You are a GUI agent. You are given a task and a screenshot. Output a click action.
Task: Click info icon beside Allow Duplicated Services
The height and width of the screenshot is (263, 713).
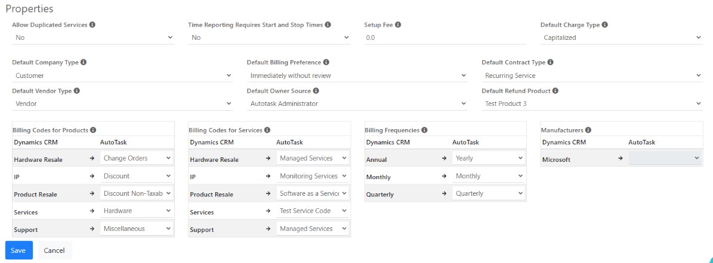click(x=92, y=25)
